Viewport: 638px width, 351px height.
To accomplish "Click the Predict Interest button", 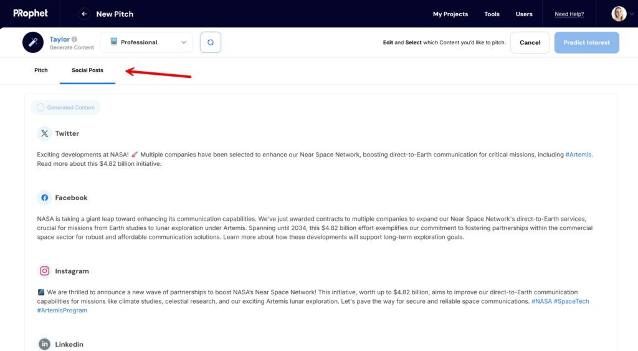I will coord(586,43).
